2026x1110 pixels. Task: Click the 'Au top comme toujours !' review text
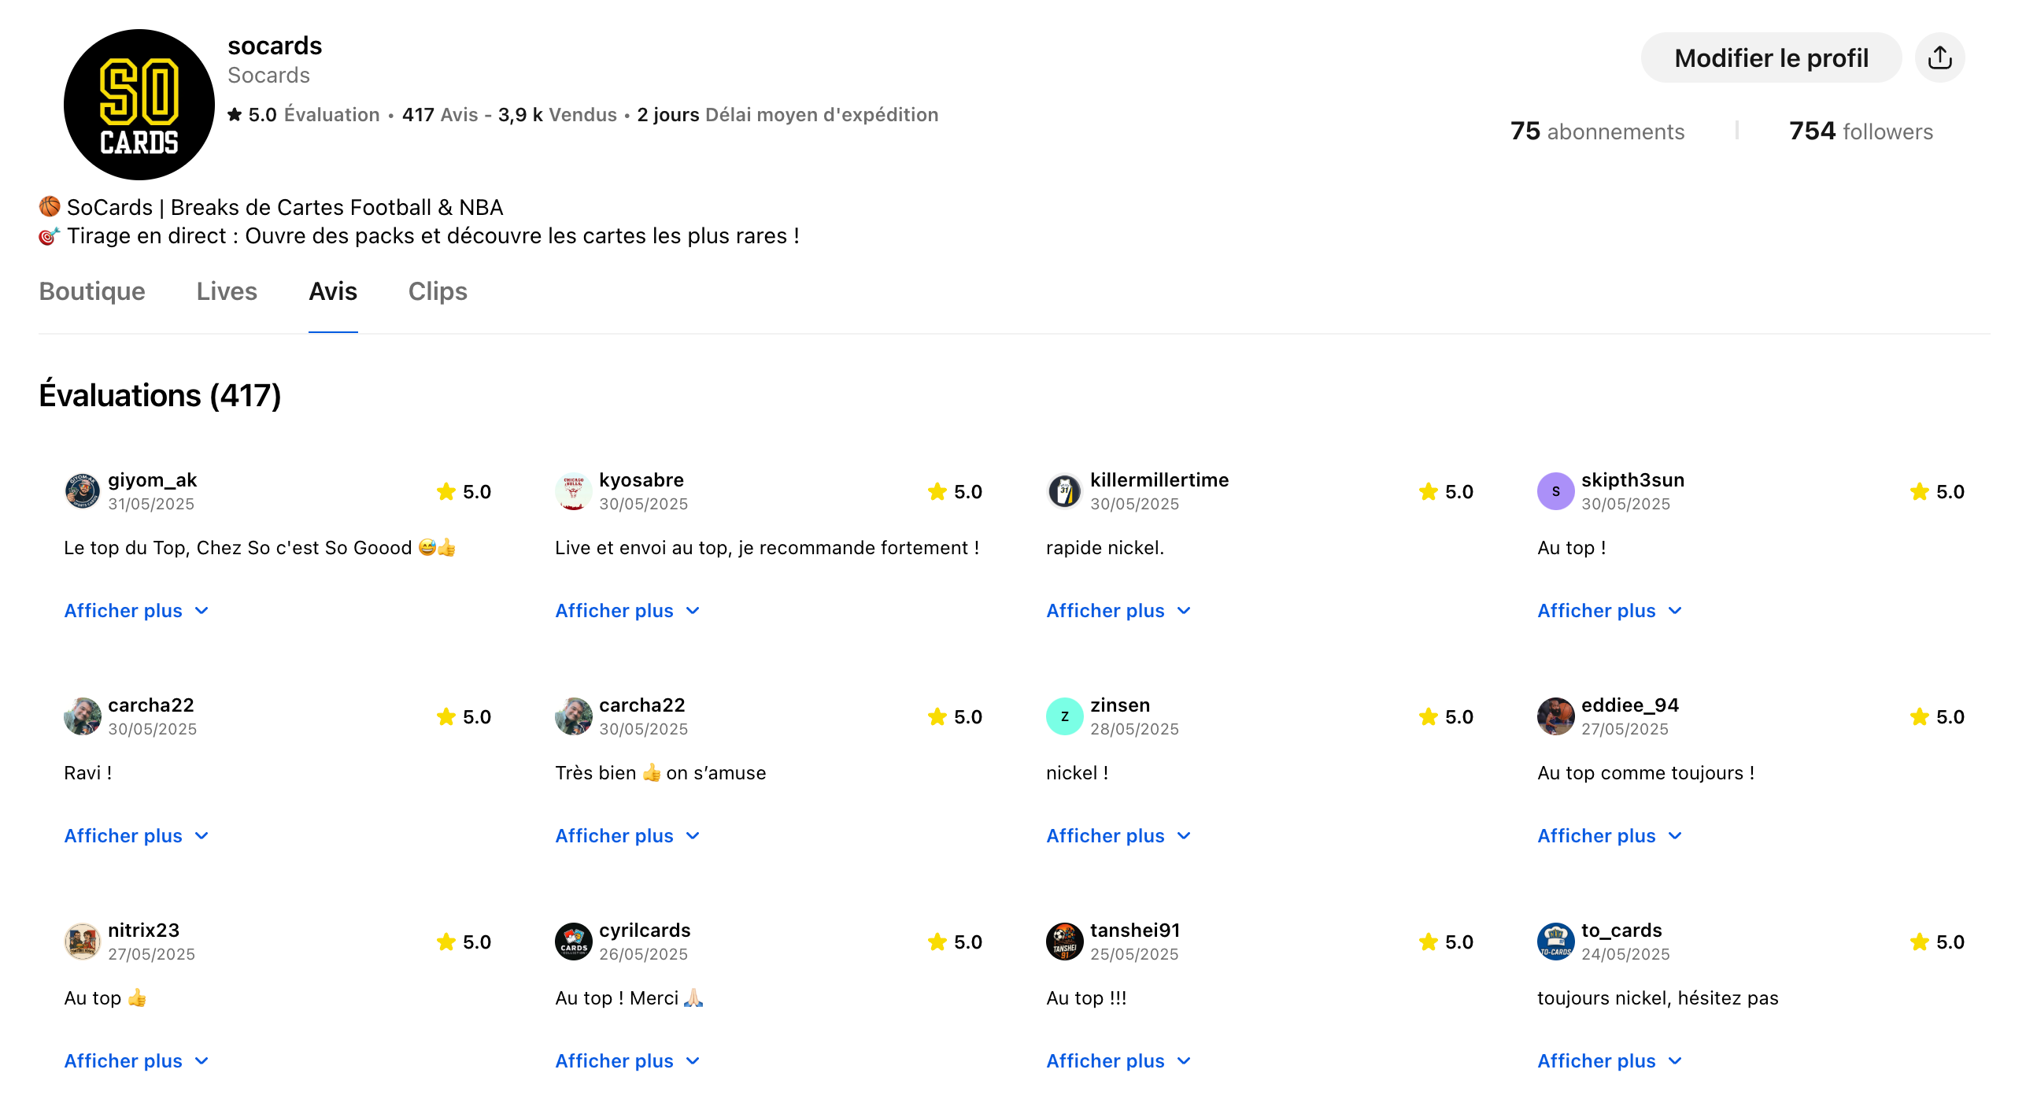coord(1646,773)
